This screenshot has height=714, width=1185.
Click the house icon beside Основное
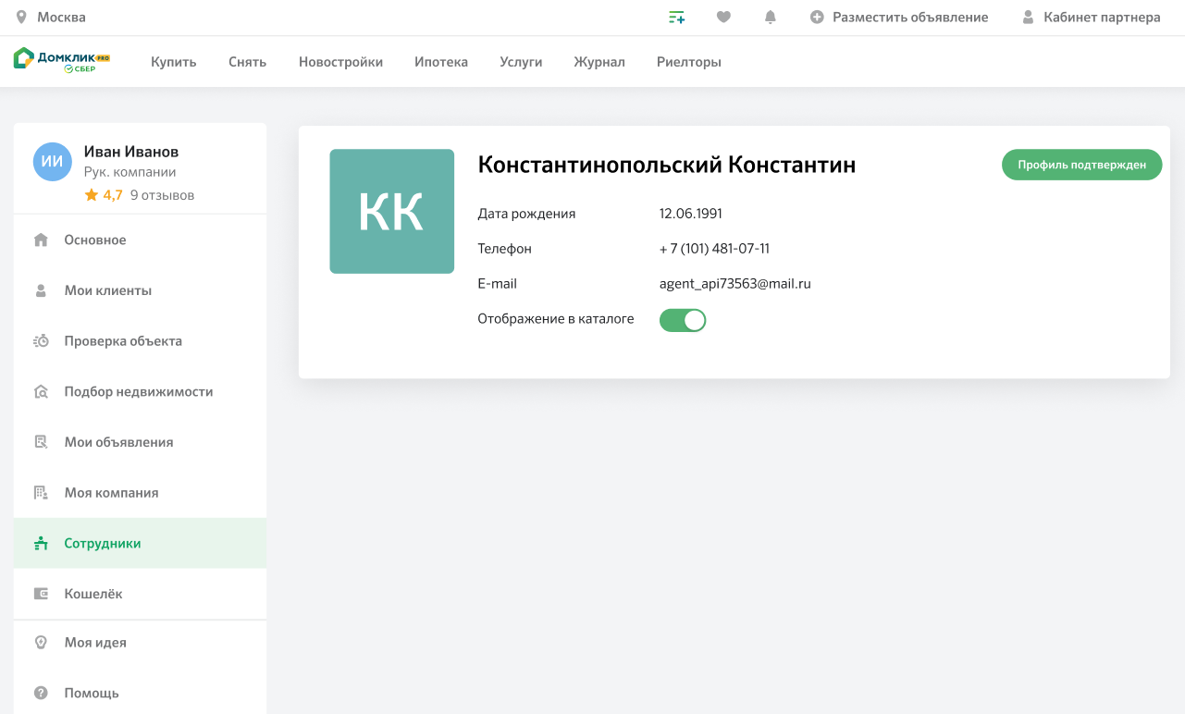click(x=41, y=240)
